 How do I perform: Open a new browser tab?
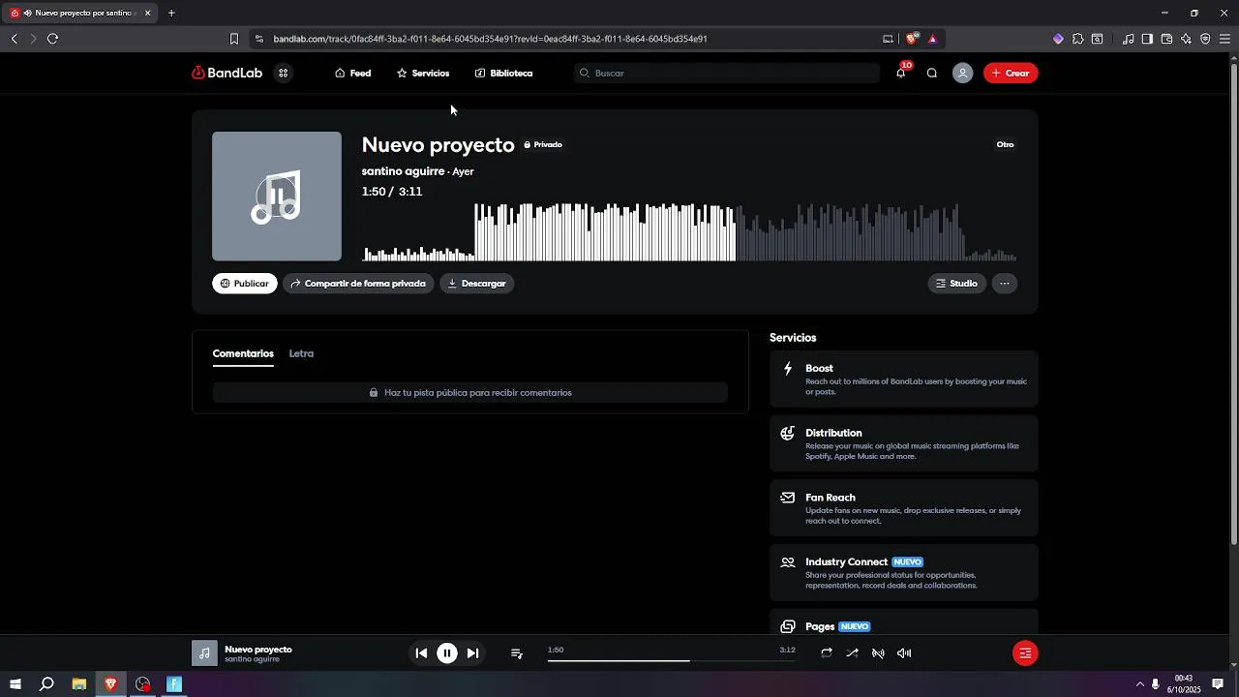coord(171,13)
